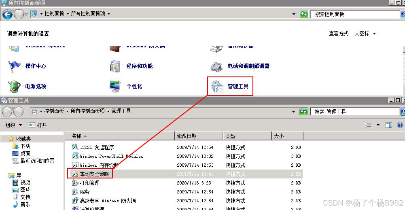Change the view using the 管理工具 view icon
Image resolution: width=405 pixels, height=210 pixels.
pos(368,125)
